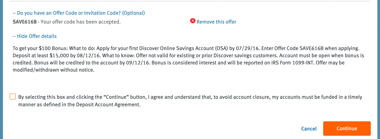Check the Deposit Account Agreement funding checkbox
Screen dimensions: 380x139
point(13,96)
